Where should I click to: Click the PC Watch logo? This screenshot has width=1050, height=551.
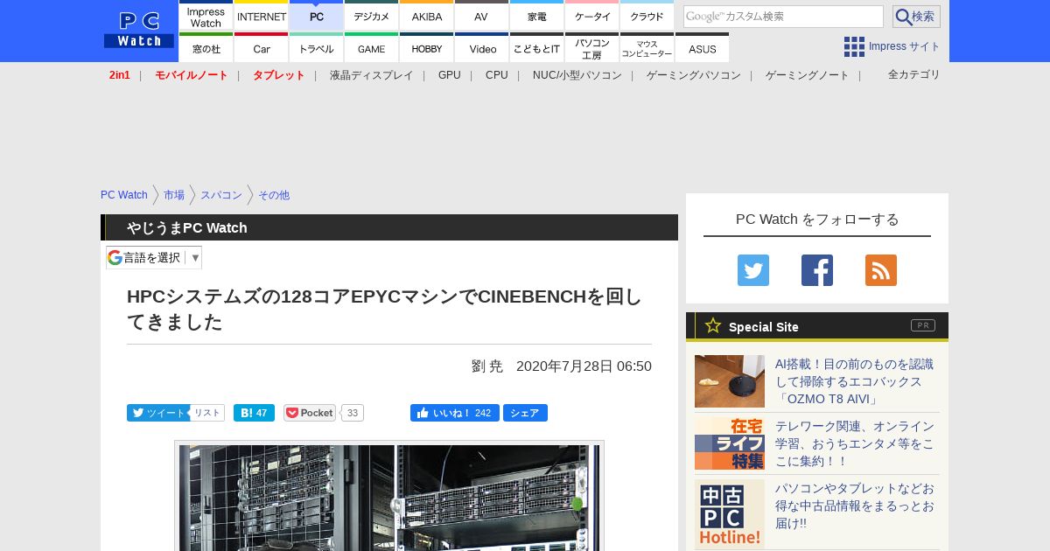139,30
